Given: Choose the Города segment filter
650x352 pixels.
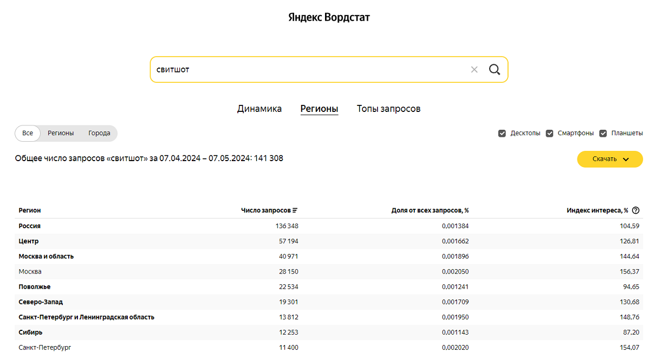Looking at the screenshot, I should [x=99, y=133].
